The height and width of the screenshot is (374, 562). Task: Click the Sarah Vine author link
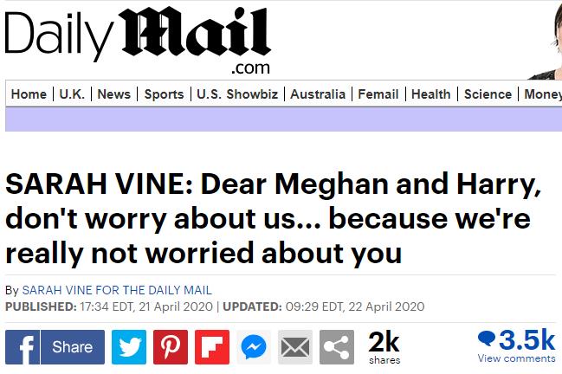coord(116,290)
